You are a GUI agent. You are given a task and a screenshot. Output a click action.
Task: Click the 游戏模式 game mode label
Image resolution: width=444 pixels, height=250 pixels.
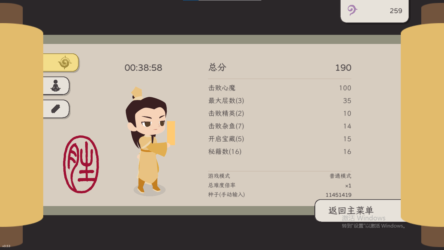[219, 176]
